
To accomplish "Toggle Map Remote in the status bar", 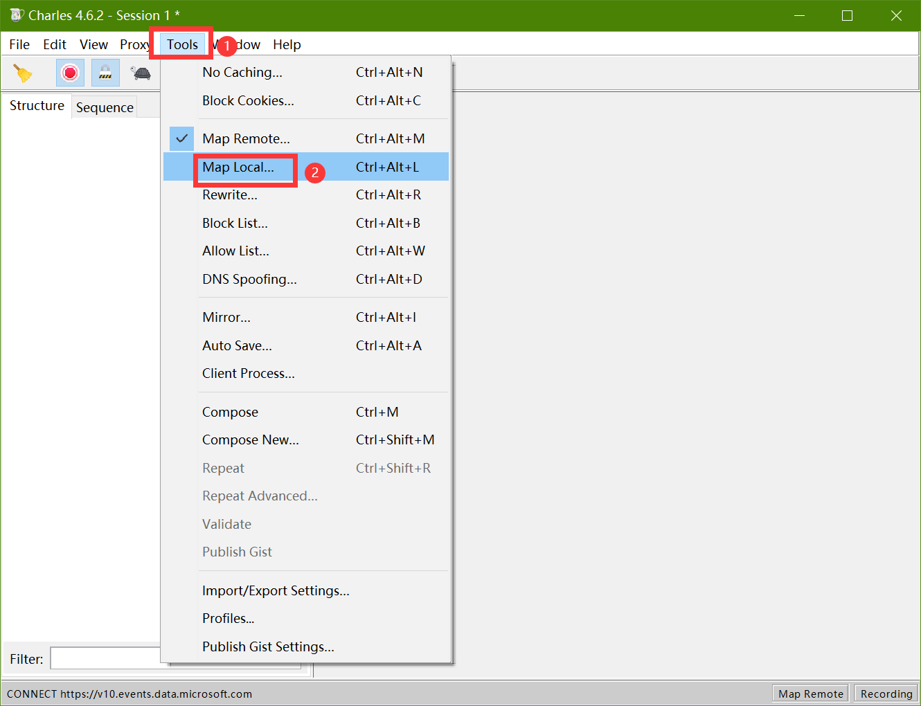I will pos(810,693).
